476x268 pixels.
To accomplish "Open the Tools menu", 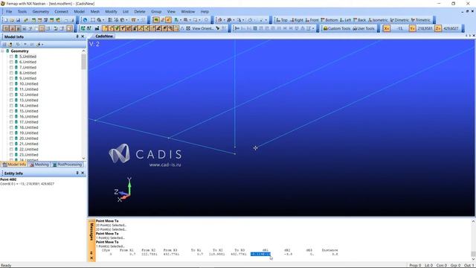I will click(22, 12).
